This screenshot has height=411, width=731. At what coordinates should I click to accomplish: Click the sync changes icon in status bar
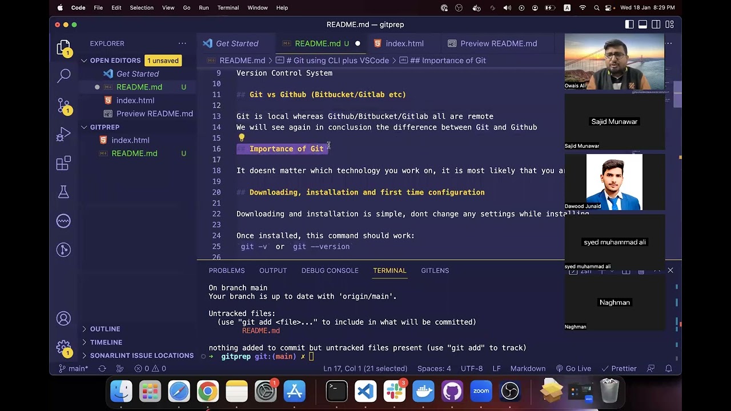pos(102,369)
